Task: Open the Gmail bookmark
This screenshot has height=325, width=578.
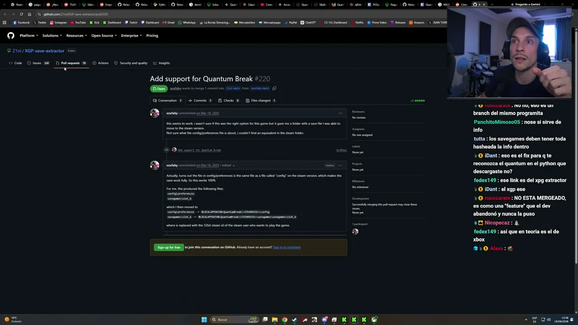Action: [x=168, y=23]
